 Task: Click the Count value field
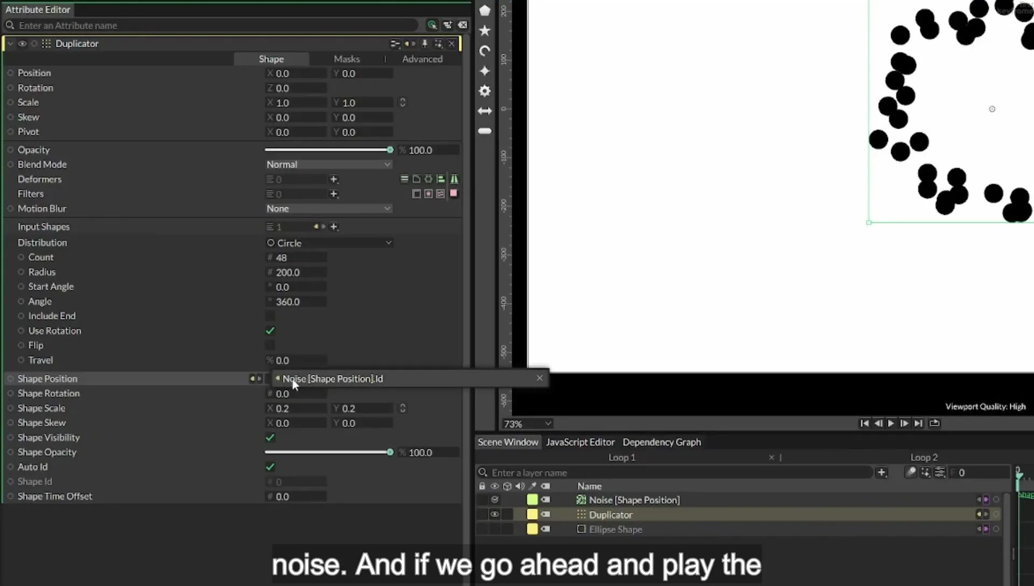click(297, 257)
